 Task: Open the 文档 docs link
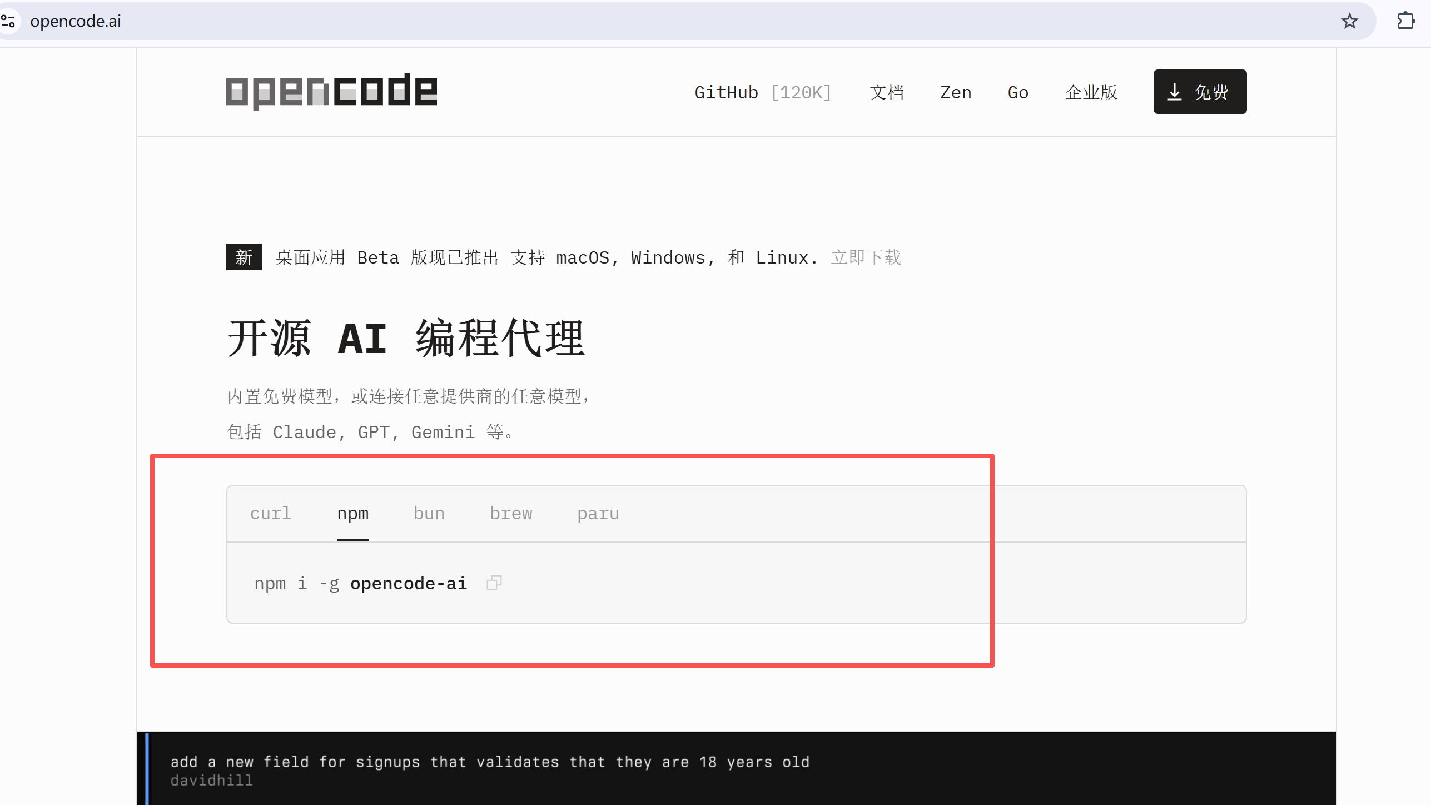coord(886,92)
